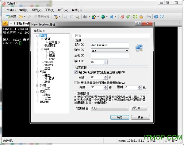Click the magnifier find icon
The image size is (184, 145).
(78, 17)
